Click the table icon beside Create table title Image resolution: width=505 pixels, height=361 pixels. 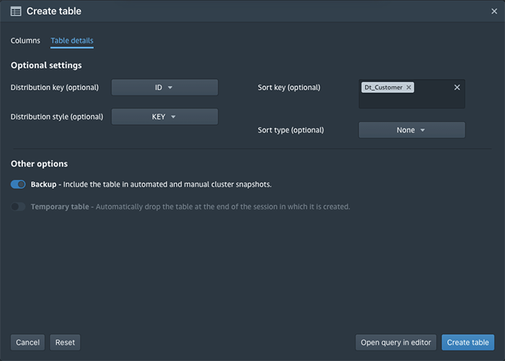[x=16, y=12]
